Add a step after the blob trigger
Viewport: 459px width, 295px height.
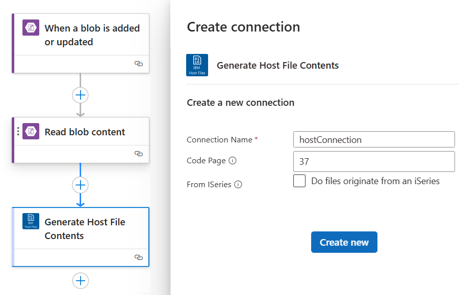(81, 95)
